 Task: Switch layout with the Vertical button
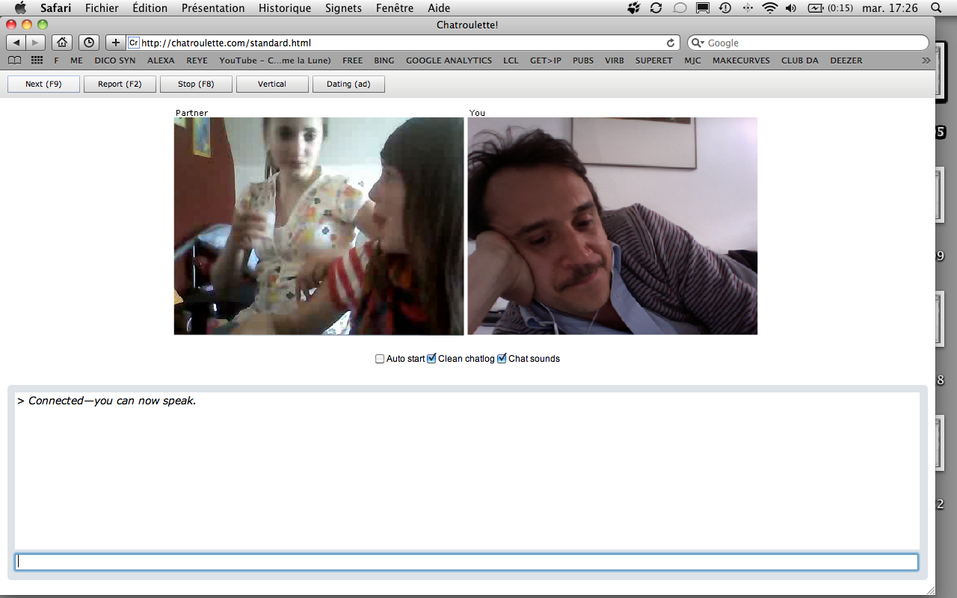pos(272,84)
